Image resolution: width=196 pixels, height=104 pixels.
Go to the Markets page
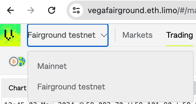point(137,35)
